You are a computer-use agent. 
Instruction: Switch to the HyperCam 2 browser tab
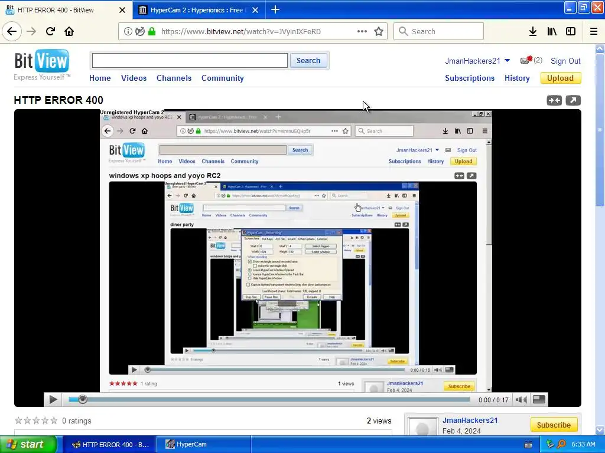click(199, 10)
